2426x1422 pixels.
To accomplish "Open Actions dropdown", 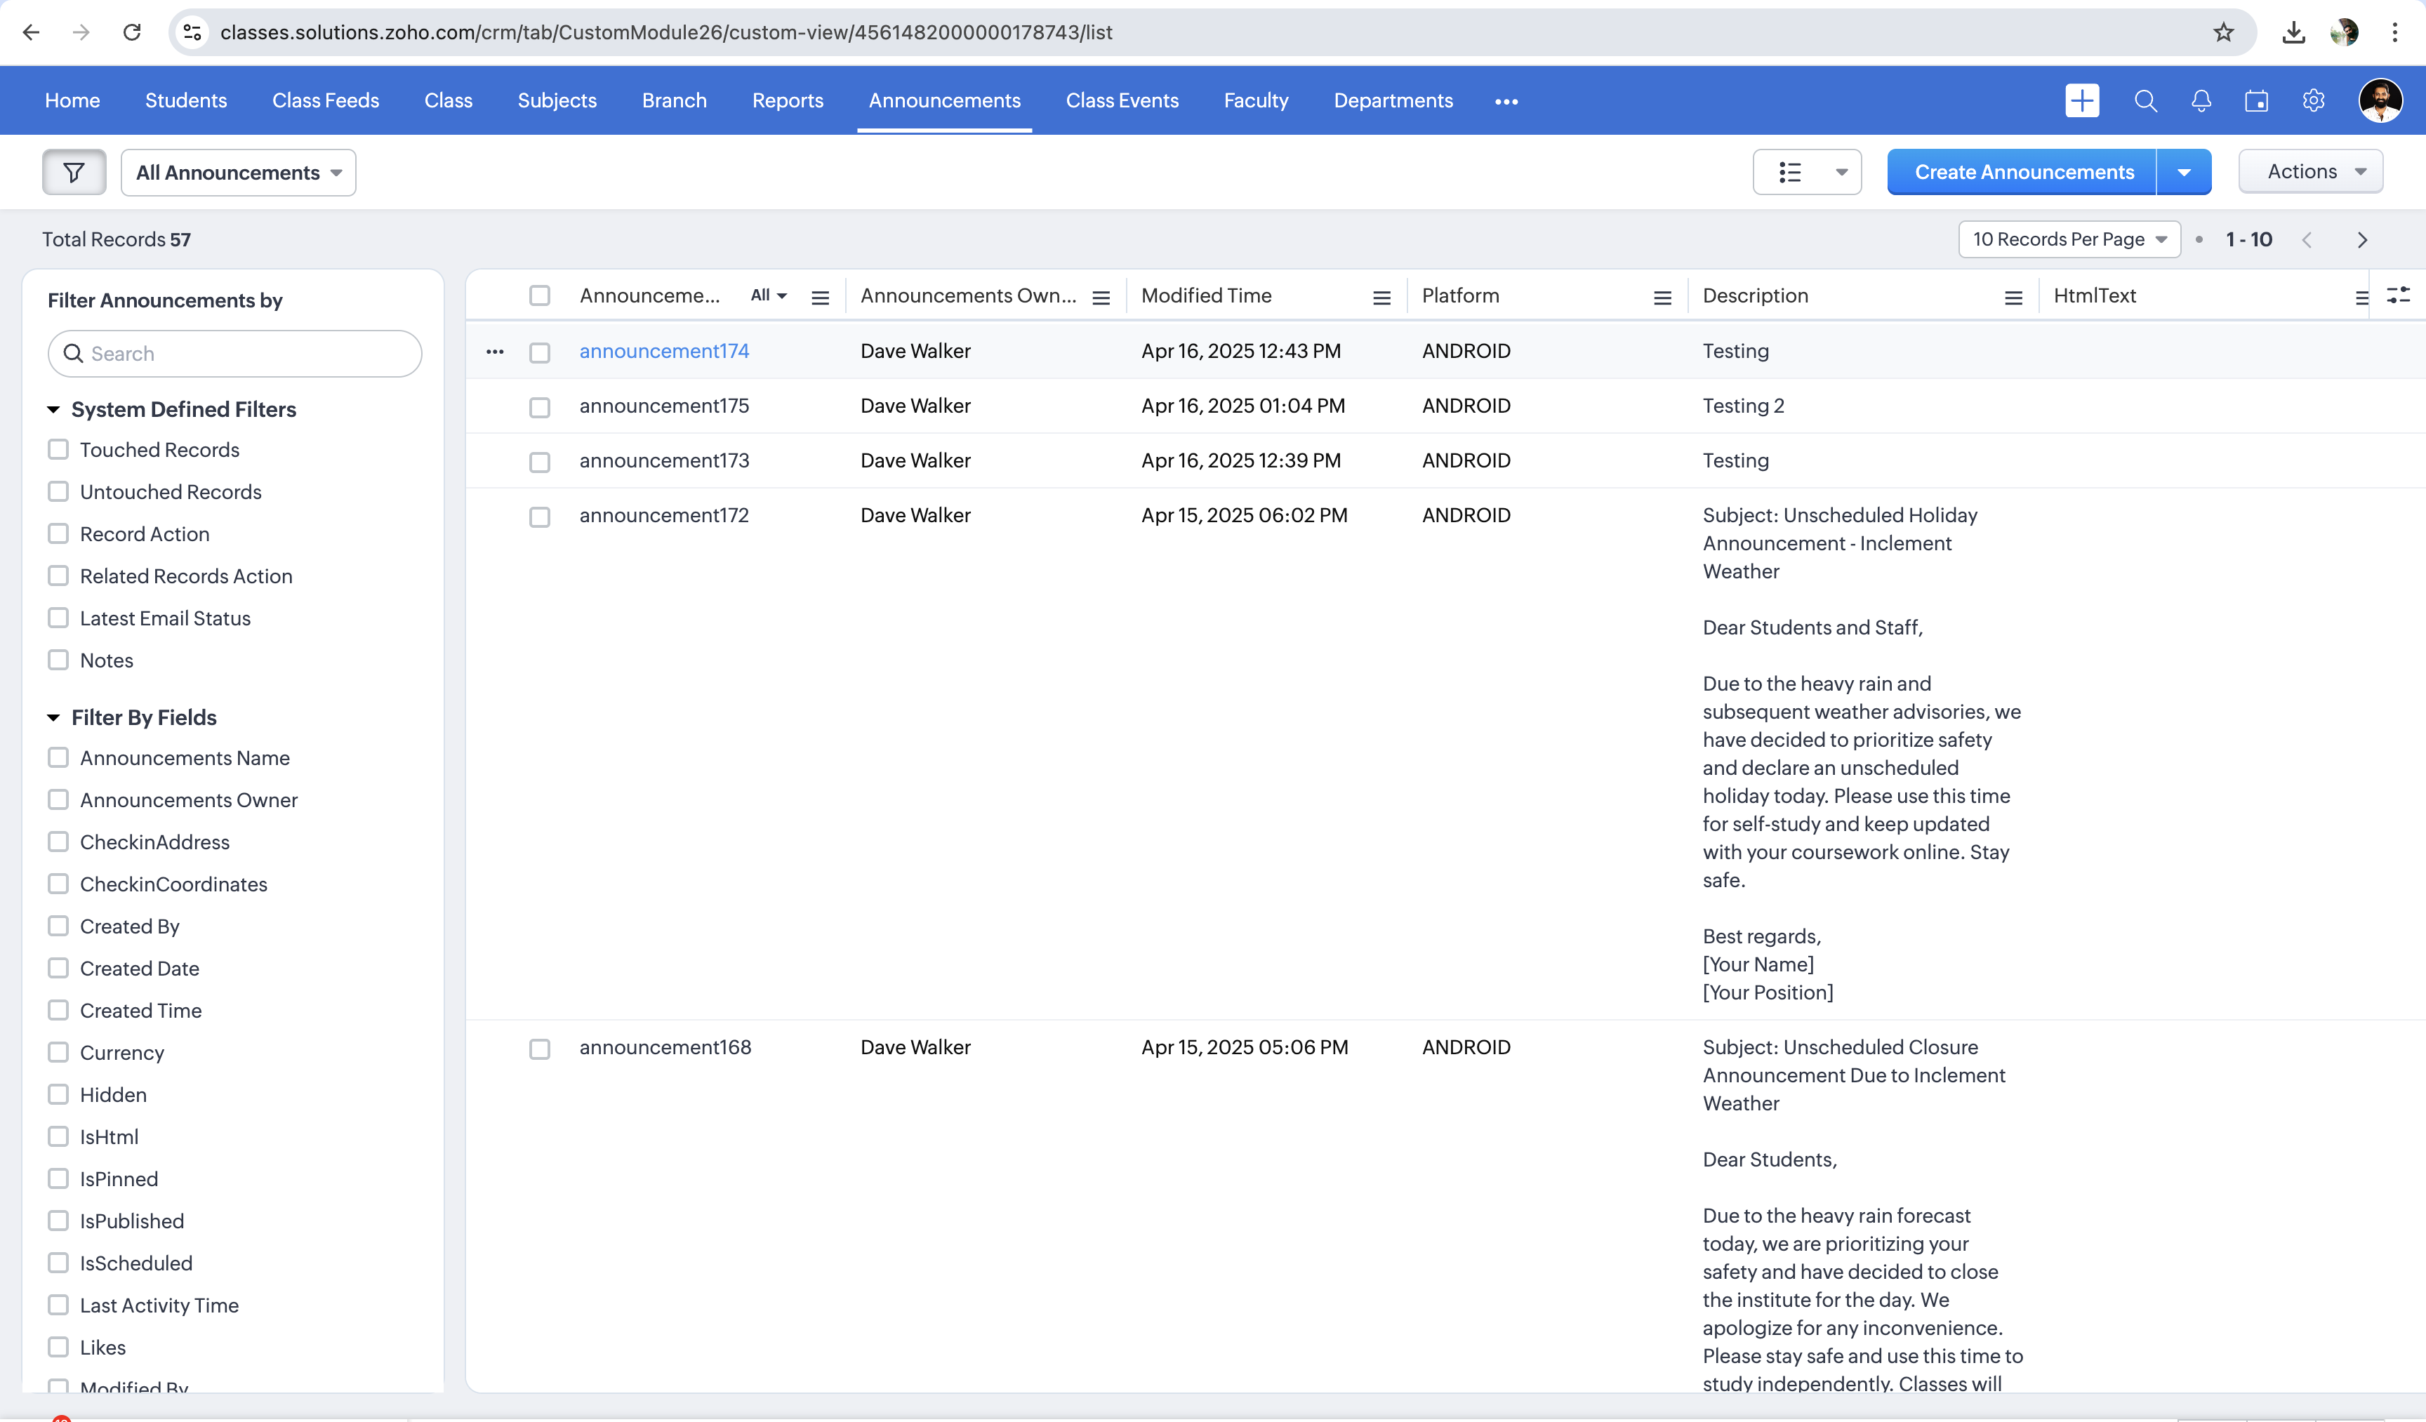I will 2310,171.
